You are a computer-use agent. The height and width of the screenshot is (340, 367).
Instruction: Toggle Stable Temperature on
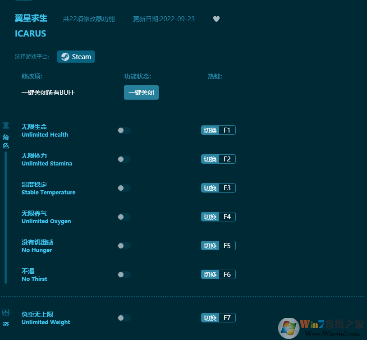124,188
